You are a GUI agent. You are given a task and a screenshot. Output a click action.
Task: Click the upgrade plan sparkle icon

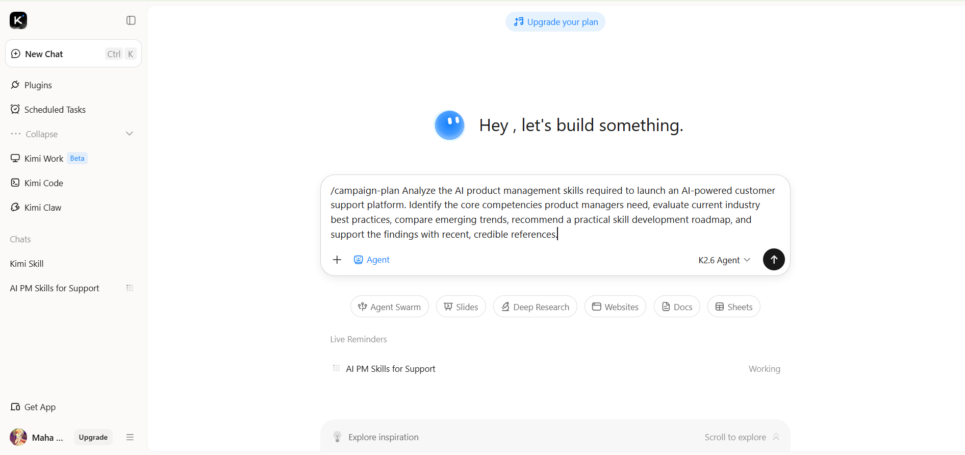point(519,21)
